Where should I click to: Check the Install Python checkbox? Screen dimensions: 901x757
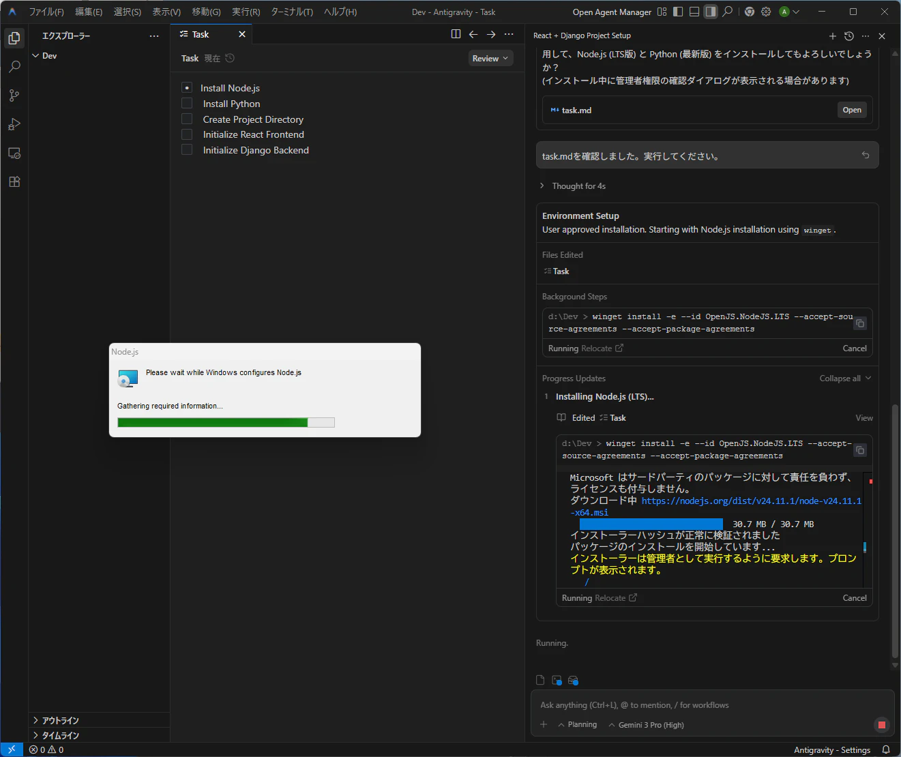tap(187, 104)
